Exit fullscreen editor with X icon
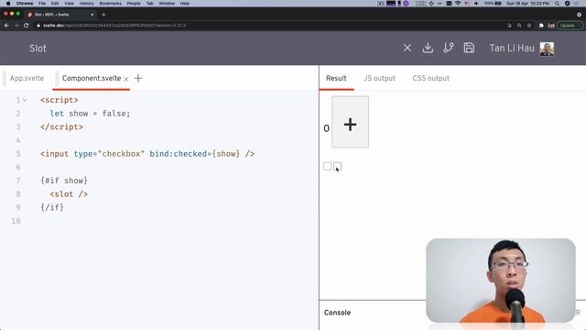Image resolution: width=586 pixels, height=330 pixels. [x=407, y=48]
